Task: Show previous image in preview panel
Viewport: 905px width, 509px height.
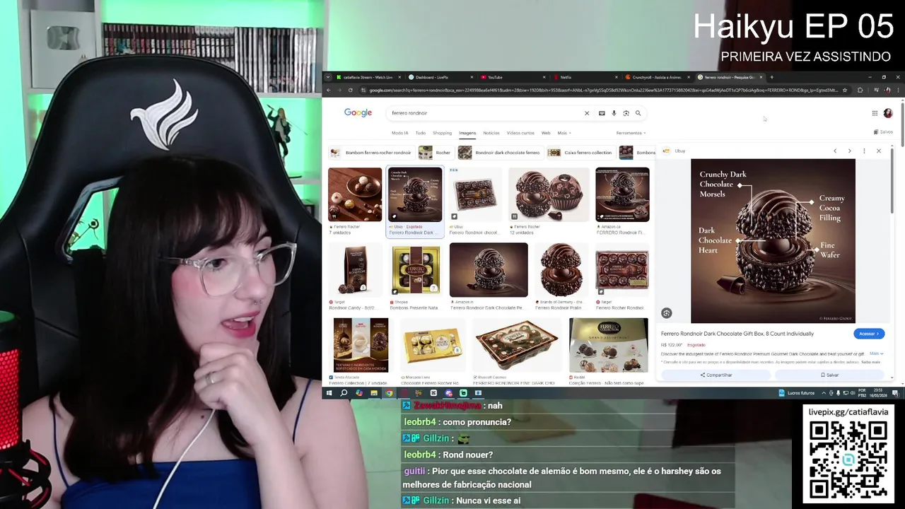Action: click(835, 151)
